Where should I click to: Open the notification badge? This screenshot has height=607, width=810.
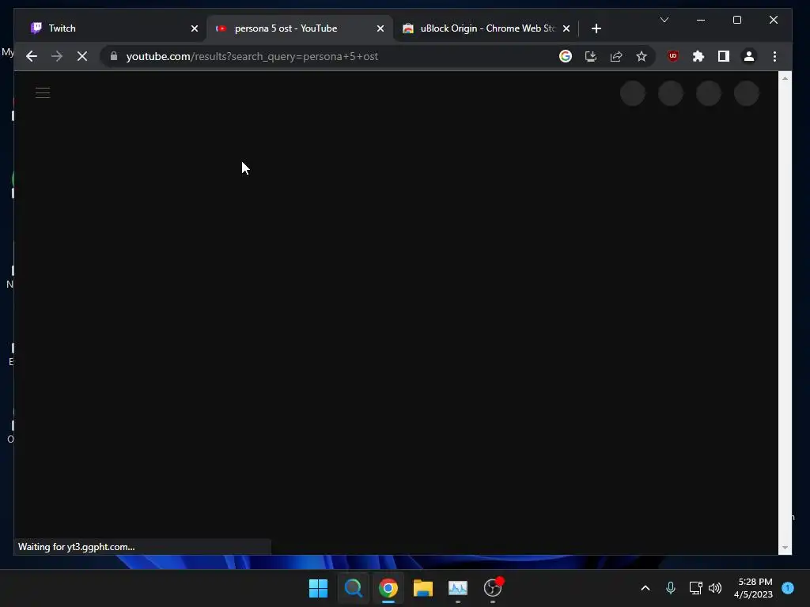point(788,588)
